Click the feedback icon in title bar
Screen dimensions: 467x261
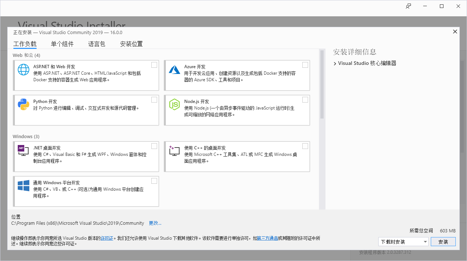click(408, 6)
